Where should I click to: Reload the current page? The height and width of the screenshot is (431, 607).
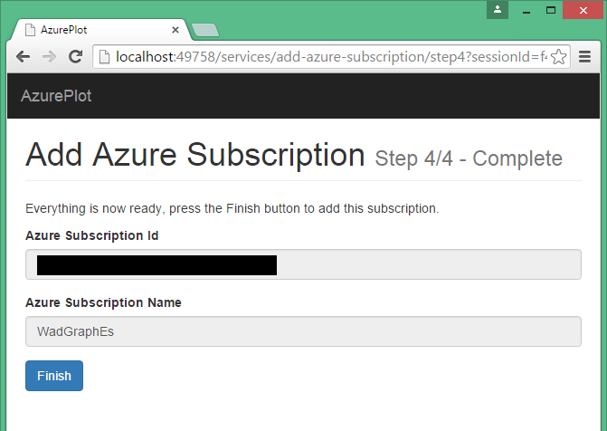76,56
